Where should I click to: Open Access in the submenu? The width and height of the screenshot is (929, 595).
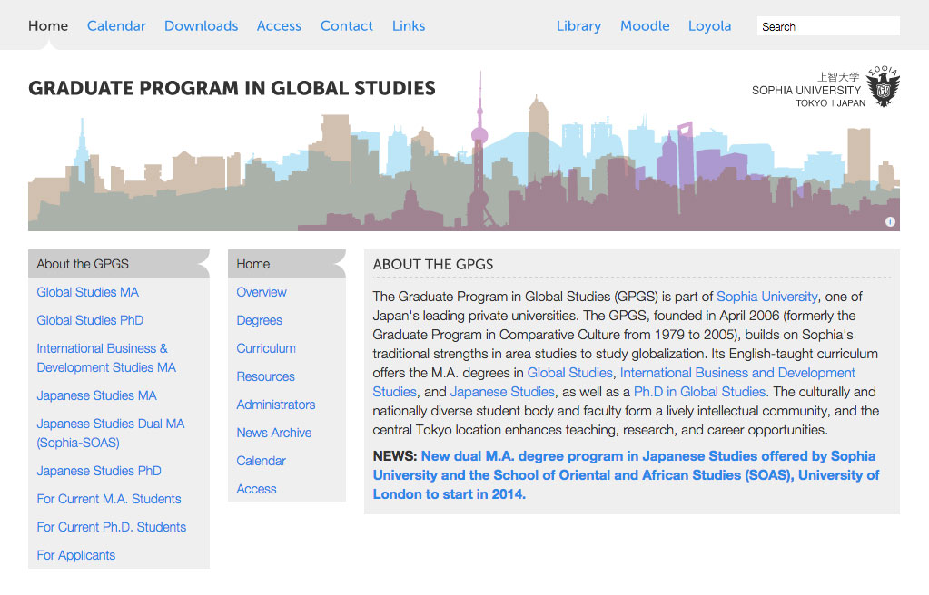click(x=256, y=489)
